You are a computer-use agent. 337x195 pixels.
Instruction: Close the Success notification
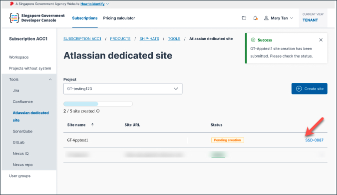pos(321,40)
